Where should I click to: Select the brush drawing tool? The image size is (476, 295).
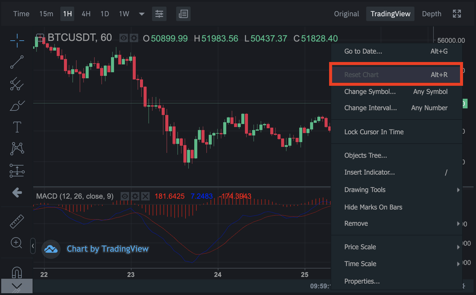coord(17,106)
